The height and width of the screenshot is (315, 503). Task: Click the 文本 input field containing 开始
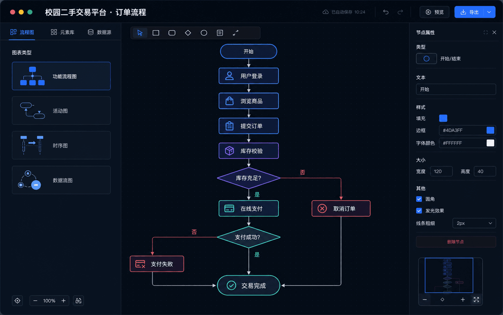tap(456, 89)
